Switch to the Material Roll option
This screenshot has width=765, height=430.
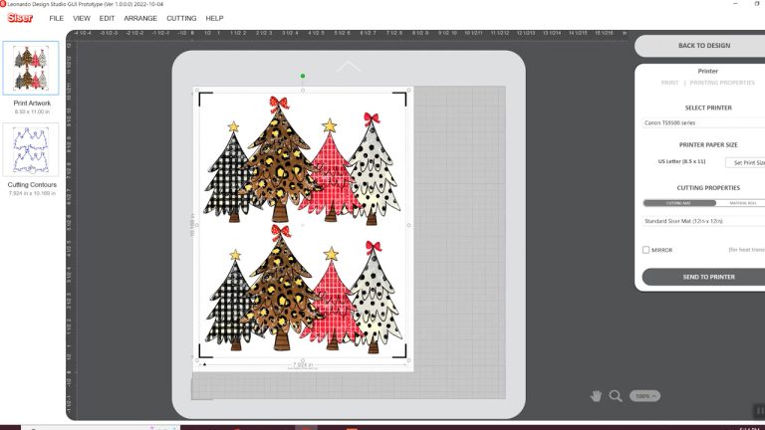[742, 203]
